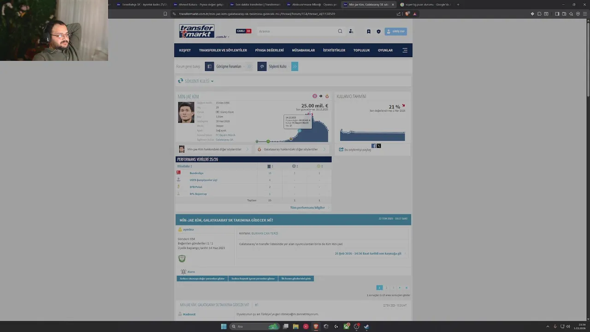Click the Görüşme Forumları icon

point(209,66)
